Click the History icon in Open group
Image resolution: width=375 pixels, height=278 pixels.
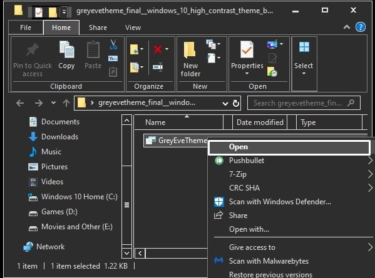point(272,72)
